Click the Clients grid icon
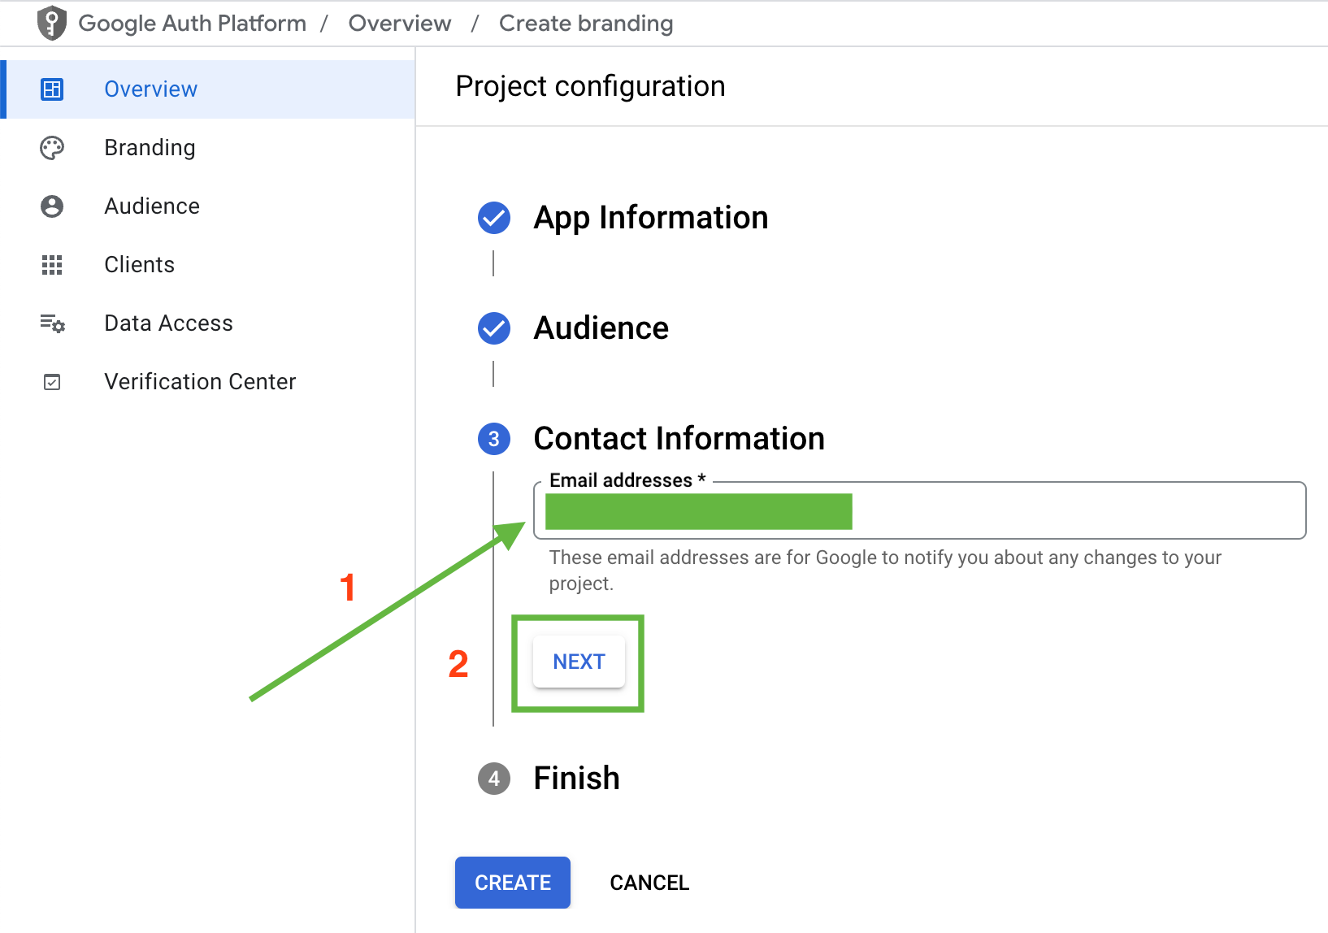Image resolution: width=1328 pixels, height=933 pixels. click(x=52, y=265)
